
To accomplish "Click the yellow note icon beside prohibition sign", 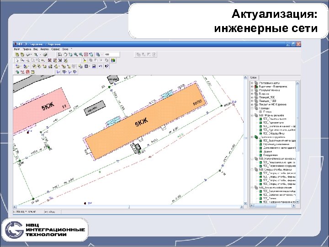I will (x=33, y=72).
